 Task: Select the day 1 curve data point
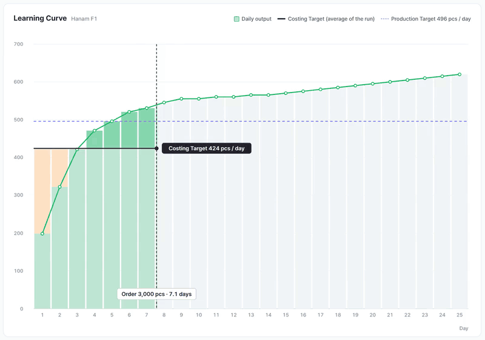[x=42, y=234]
